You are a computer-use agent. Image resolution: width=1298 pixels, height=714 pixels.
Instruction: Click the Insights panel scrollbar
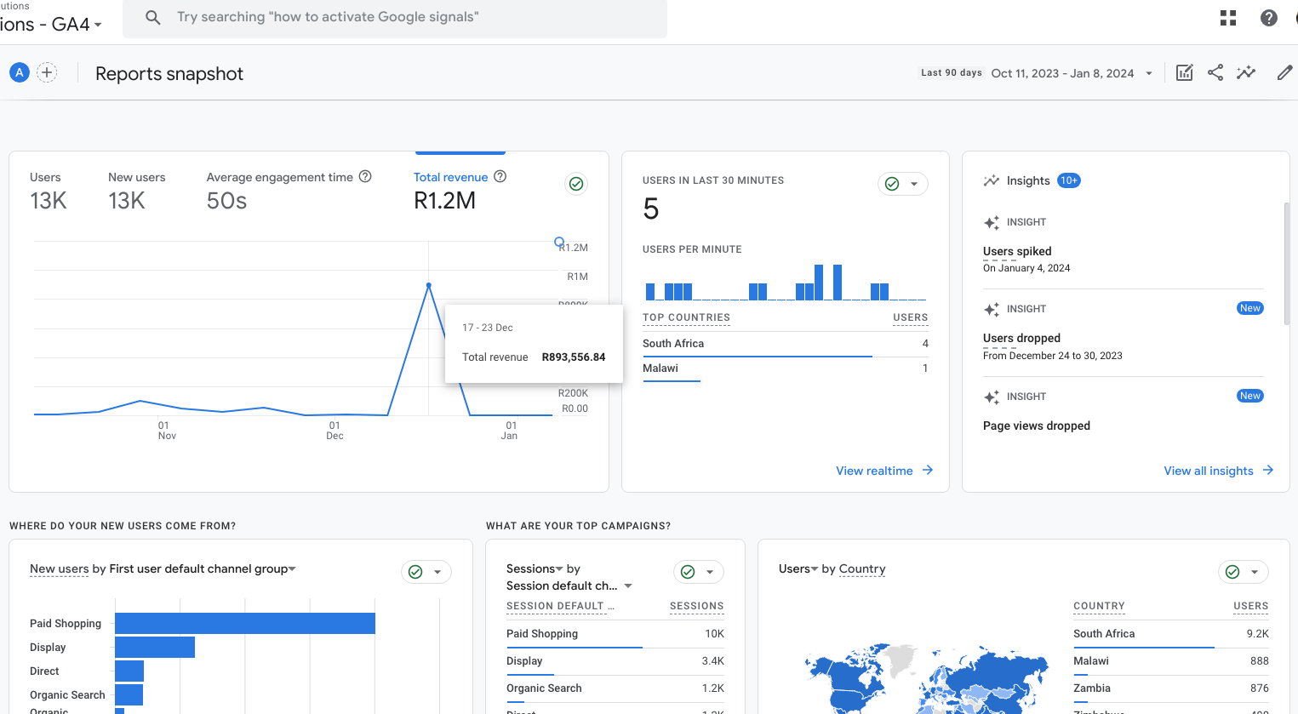point(1287,264)
